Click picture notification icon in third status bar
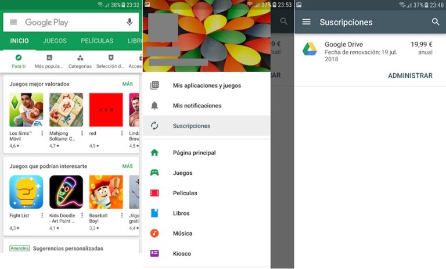The width and height of the screenshot is (446, 269). [299, 5]
